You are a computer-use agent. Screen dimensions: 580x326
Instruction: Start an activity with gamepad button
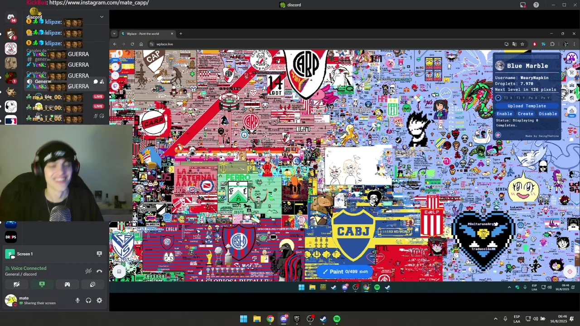pos(67,284)
